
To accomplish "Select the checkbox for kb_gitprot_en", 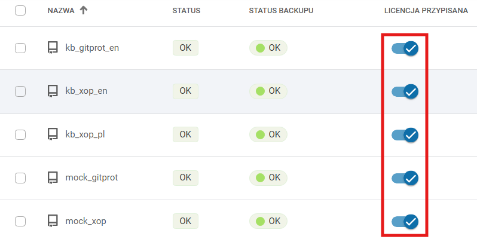I will (20, 48).
